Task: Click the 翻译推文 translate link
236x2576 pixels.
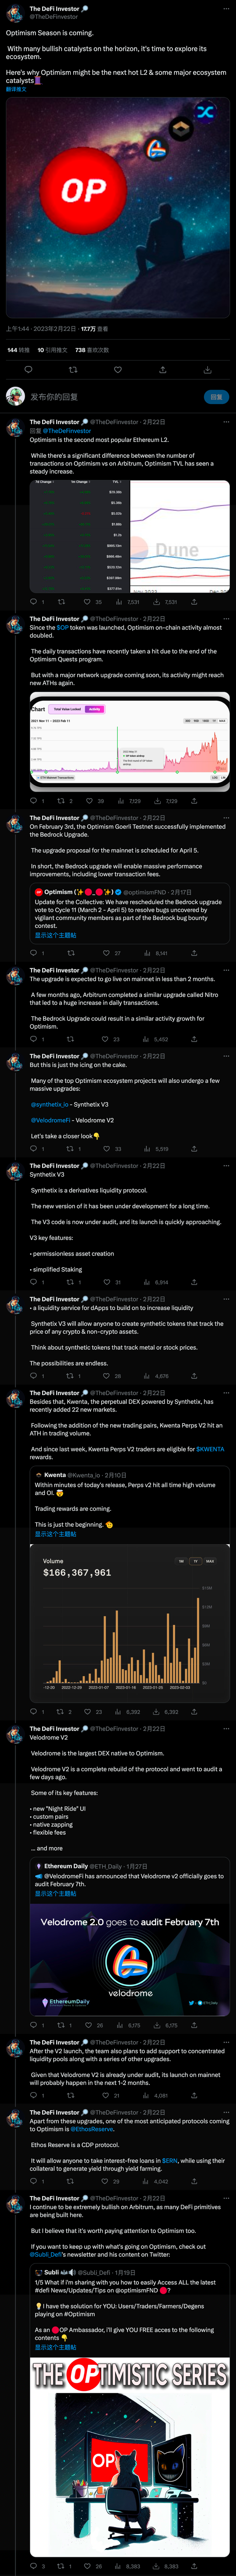Action: click(16, 89)
